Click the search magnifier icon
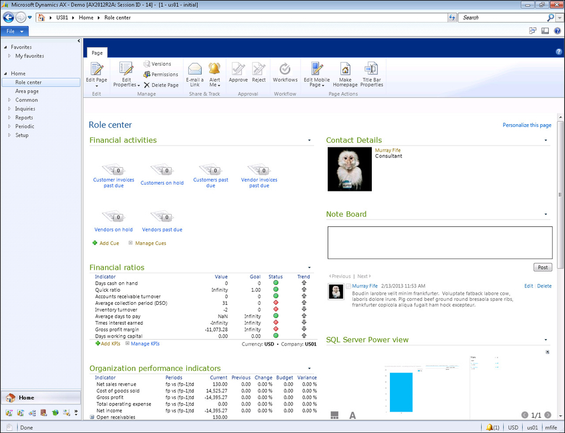Viewport: 565px width, 433px height. 550,18
